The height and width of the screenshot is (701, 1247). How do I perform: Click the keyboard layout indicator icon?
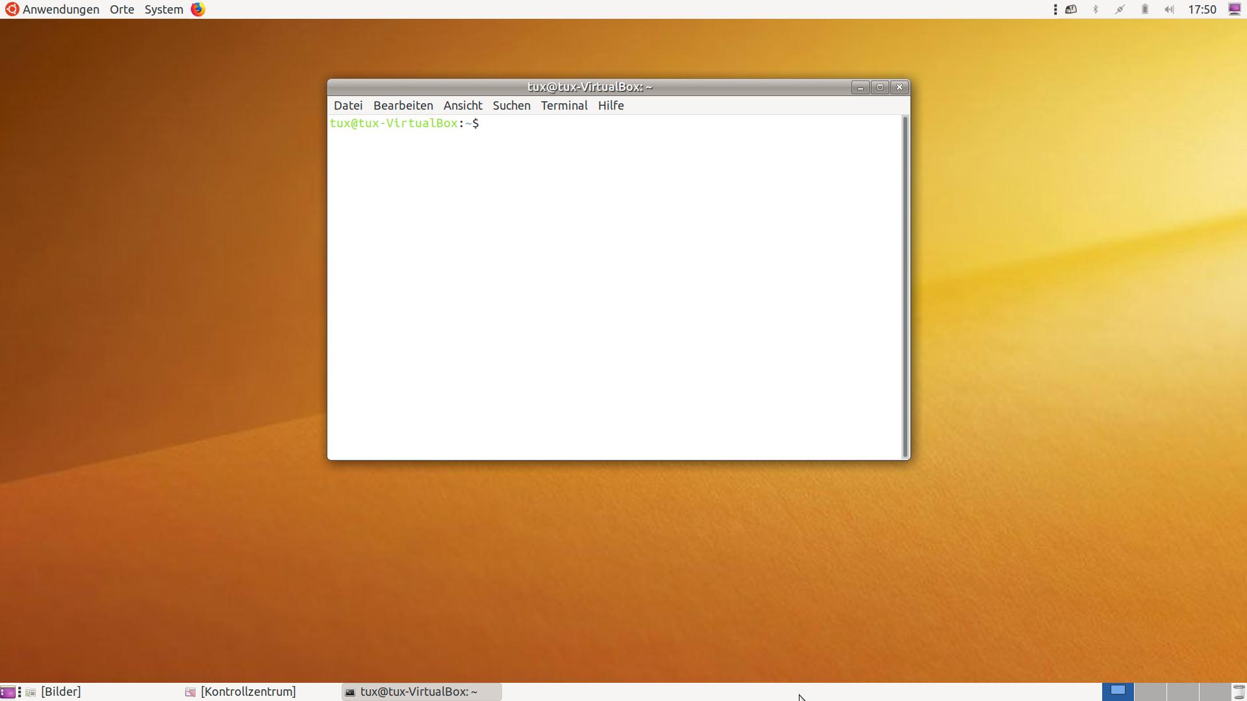(x=1071, y=9)
